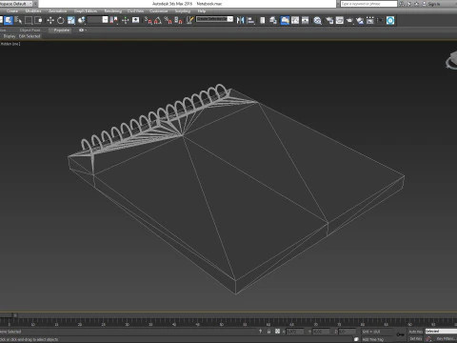The width and height of the screenshot is (457, 343).
Task: Open the Curve Editor icon
Action: [295, 20]
